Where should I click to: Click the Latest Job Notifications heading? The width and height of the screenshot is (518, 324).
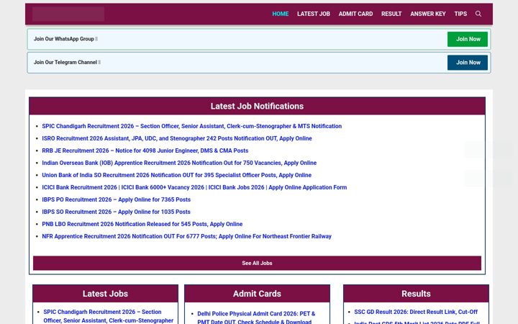tap(257, 106)
